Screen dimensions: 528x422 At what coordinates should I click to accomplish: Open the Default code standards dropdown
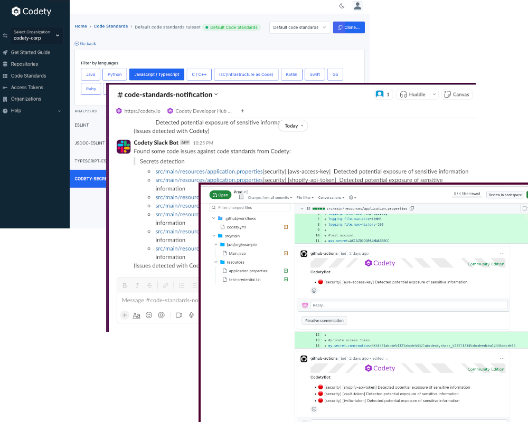coord(299,27)
